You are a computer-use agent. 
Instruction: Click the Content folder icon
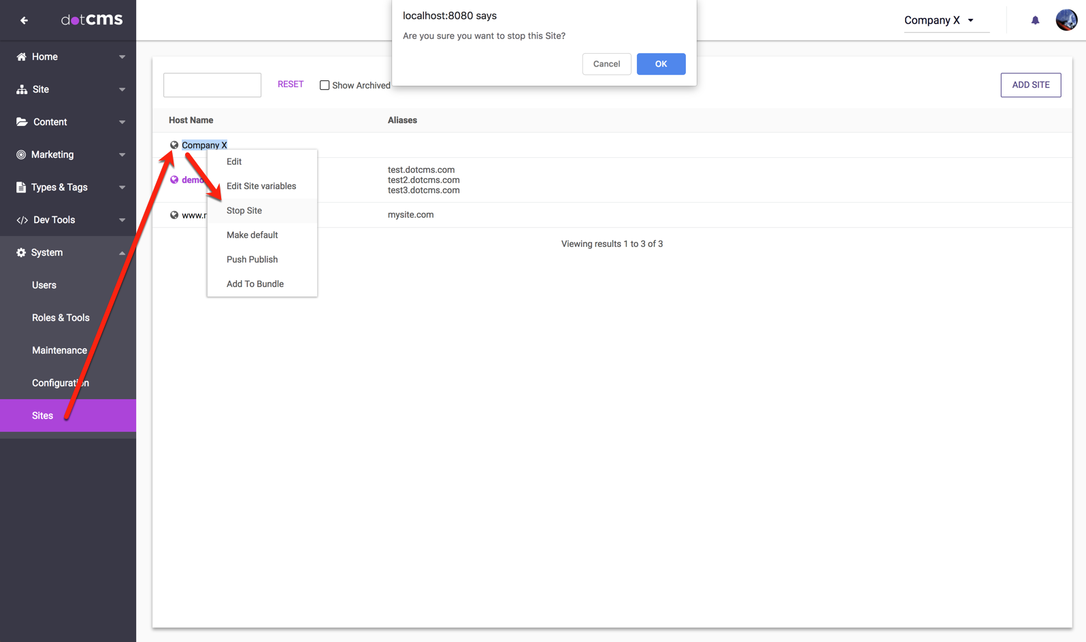pyautogui.click(x=22, y=122)
